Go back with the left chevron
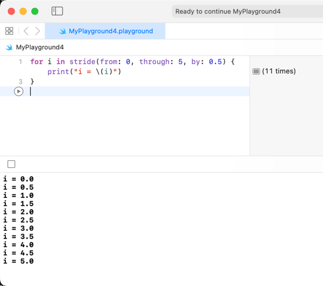Image resolution: width=323 pixels, height=286 pixels. click(x=26, y=31)
